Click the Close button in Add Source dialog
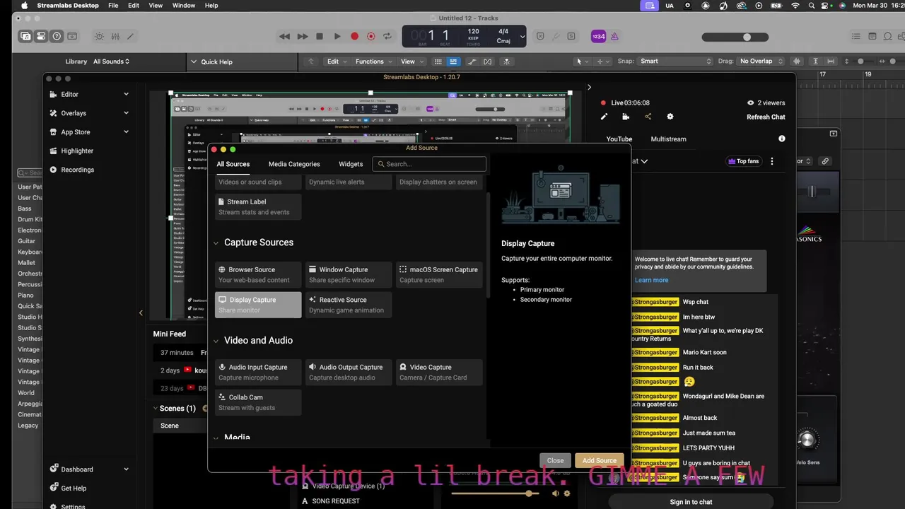This screenshot has width=905, height=509. (555, 460)
